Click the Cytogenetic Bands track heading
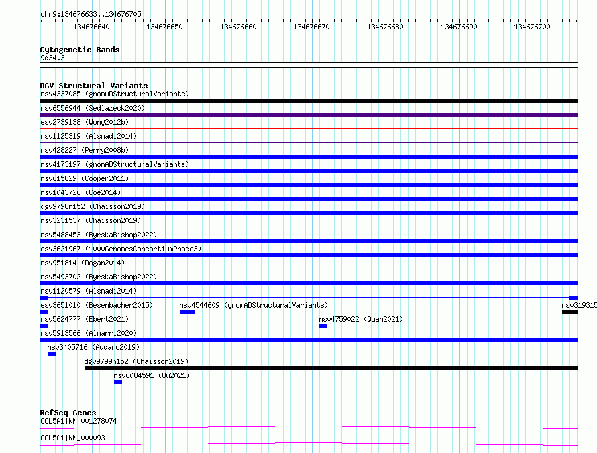 pyautogui.click(x=79, y=50)
